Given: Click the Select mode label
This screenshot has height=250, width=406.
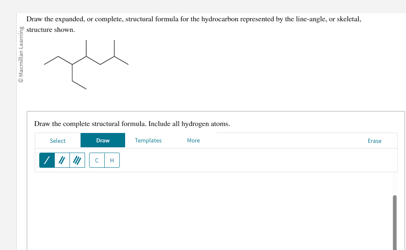Looking at the screenshot, I should point(57,140).
